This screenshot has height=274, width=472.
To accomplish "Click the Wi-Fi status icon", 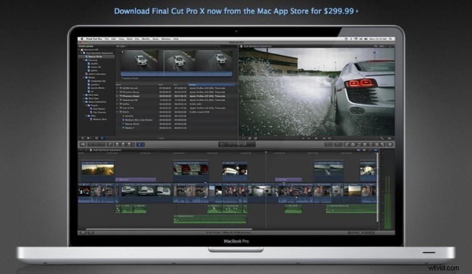I will point(356,39).
